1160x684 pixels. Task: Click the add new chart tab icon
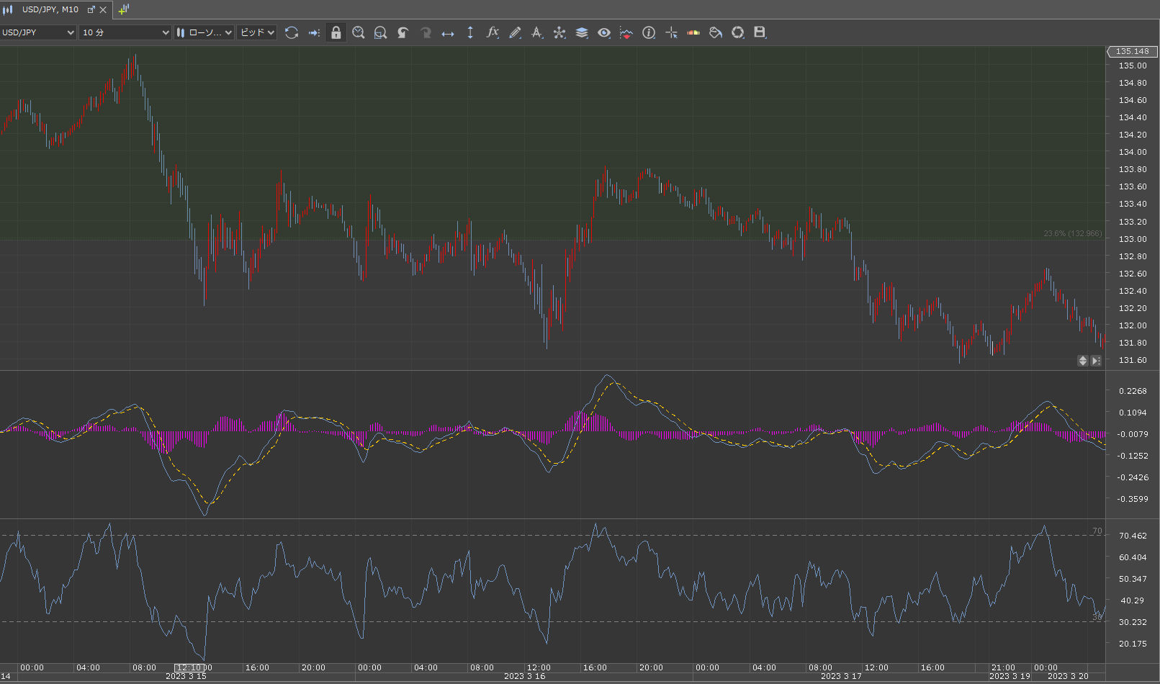click(x=124, y=9)
